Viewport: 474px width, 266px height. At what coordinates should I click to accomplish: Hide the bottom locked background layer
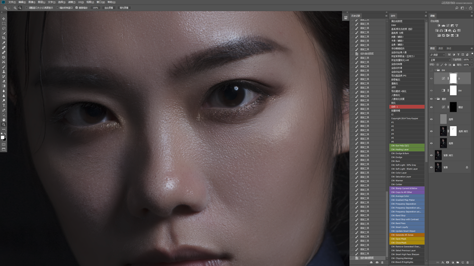coord(432,167)
